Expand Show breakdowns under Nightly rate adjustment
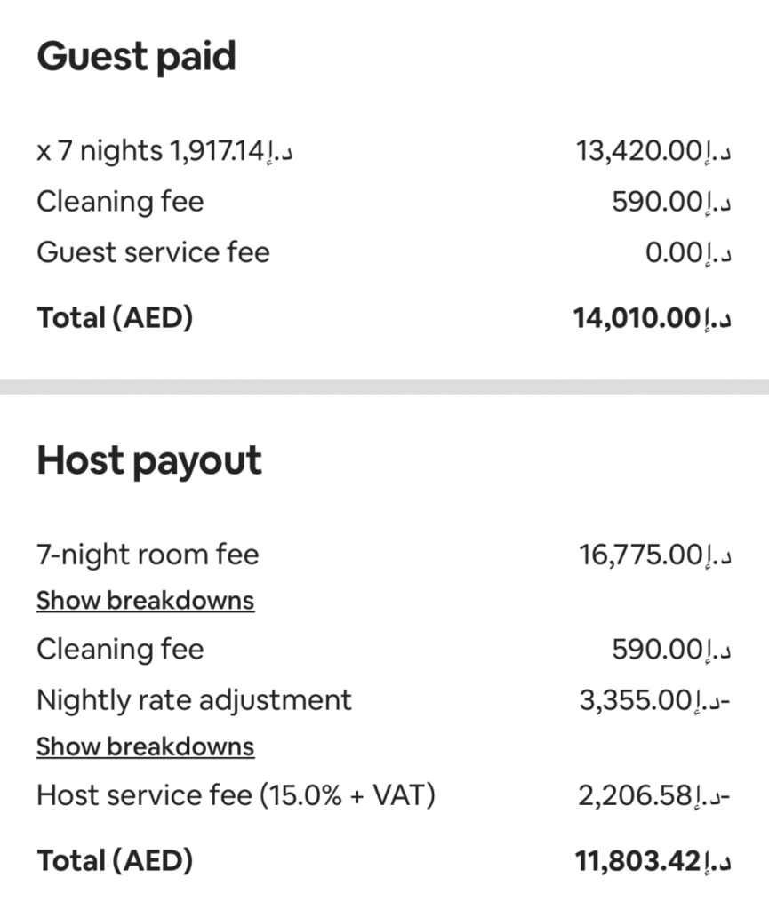The image size is (769, 910). pyautogui.click(x=145, y=747)
